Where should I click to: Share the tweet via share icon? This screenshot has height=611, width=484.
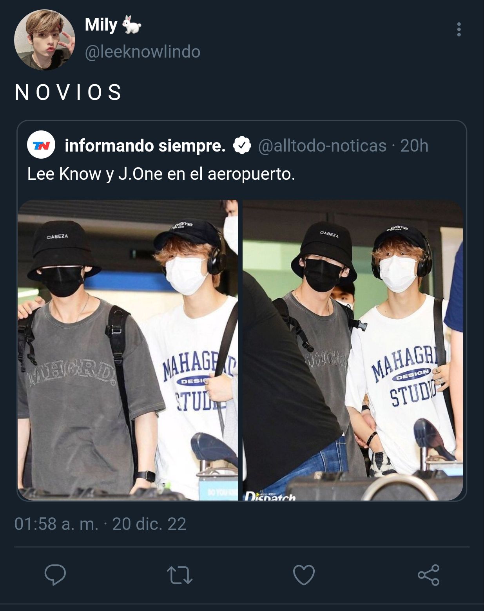click(429, 575)
